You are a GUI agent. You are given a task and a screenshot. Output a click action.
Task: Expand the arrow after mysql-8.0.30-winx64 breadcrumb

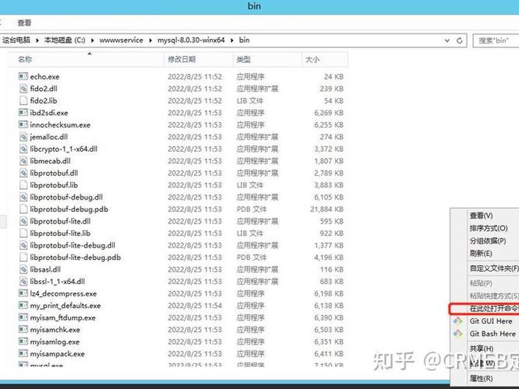coord(232,40)
